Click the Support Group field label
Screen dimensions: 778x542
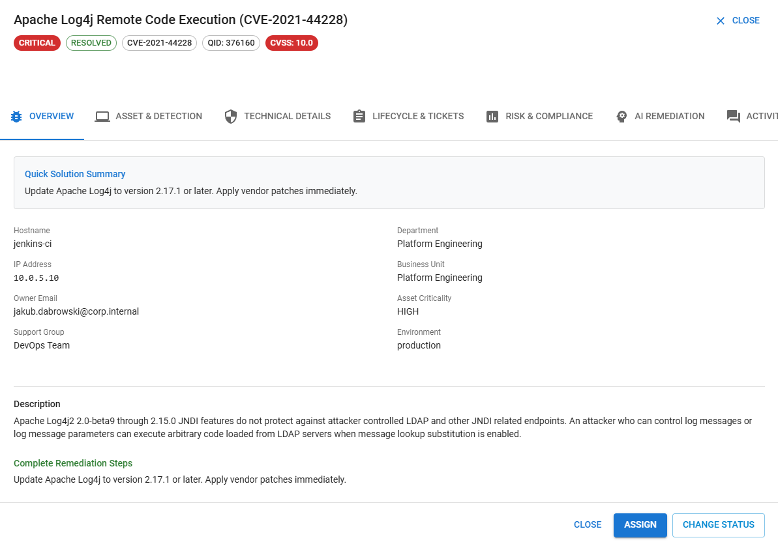[x=38, y=332]
